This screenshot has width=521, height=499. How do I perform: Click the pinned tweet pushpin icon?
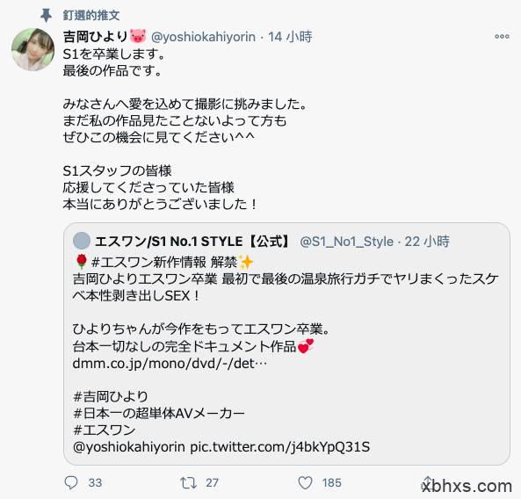(x=46, y=15)
